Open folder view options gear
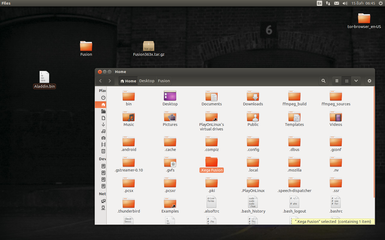 pyautogui.click(x=369, y=81)
